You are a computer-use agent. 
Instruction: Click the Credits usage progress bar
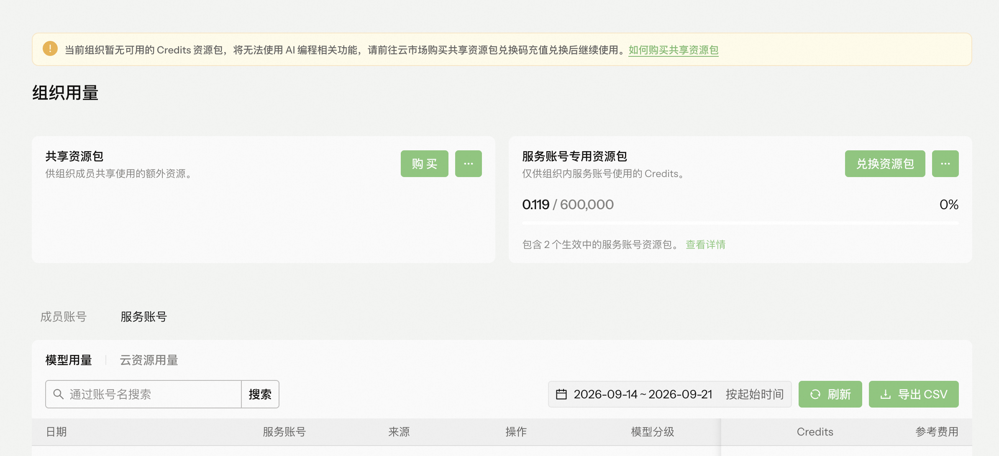click(x=740, y=223)
